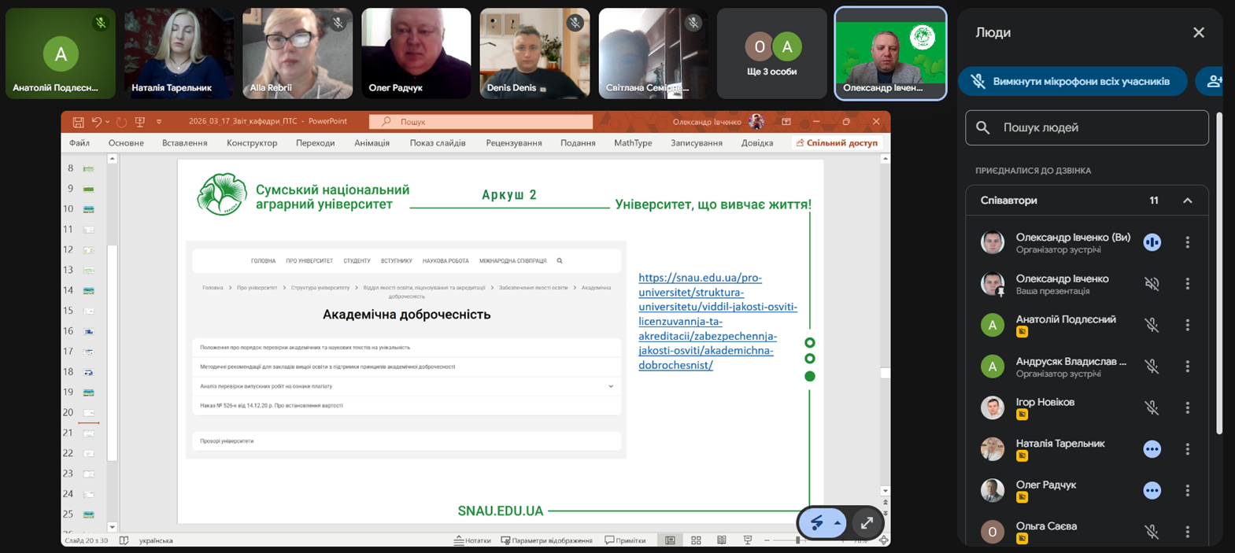The image size is (1235, 553).
Task: Click the add people icon button
Action: [1213, 81]
